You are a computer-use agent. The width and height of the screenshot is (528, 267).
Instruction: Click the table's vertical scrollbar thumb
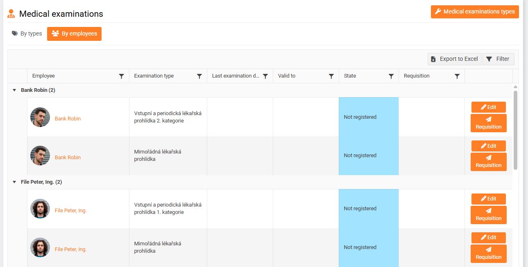tap(515, 130)
